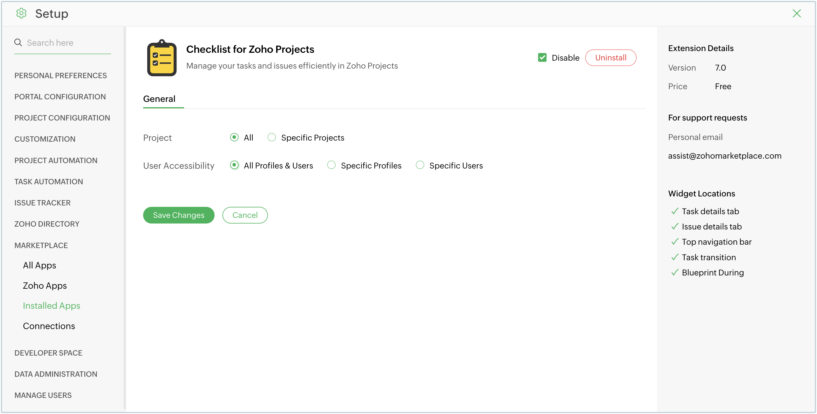Image resolution: width=817 pixels, height=414 pixels.
Task: Click checkmark beside Top navigation bar
Action: tap(675, 242)
